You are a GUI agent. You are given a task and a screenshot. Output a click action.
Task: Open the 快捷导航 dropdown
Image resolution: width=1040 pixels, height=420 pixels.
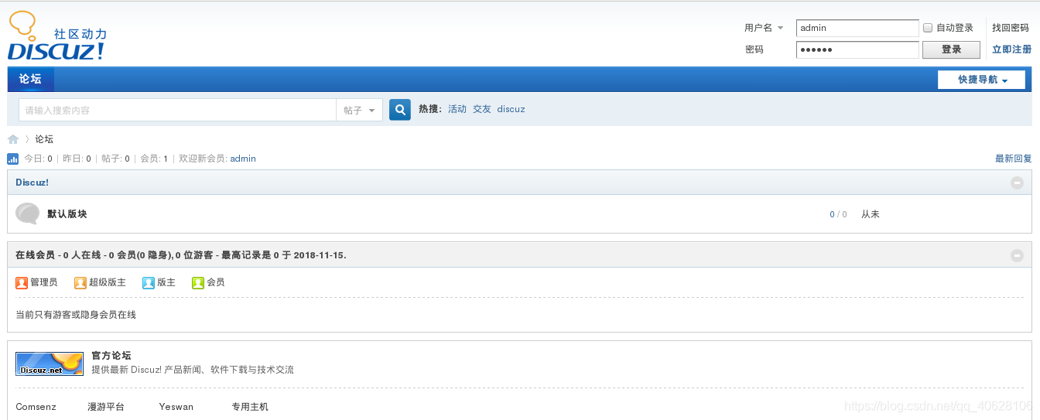(981, 80)
